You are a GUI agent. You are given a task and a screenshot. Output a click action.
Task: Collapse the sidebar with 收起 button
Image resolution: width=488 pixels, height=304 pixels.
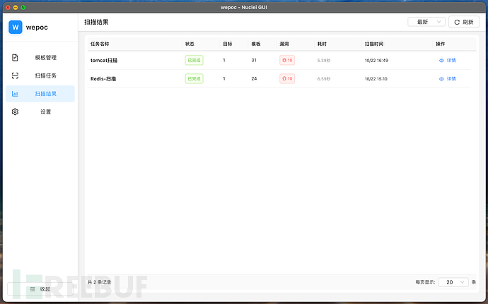40,289
